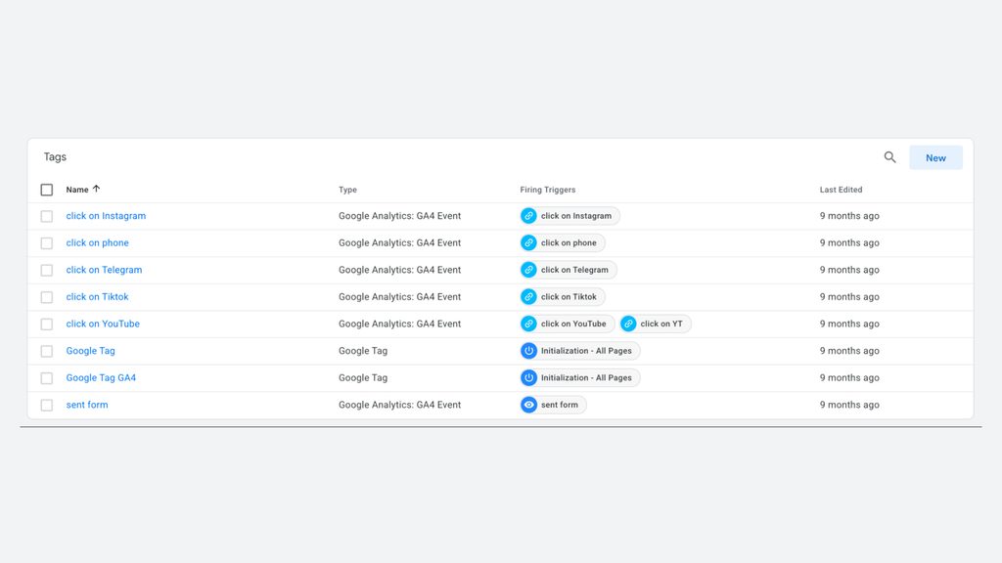
Task: Click 9 months ago in click on Instagram row
Action: pyautogui.click(x=849, y=216)
